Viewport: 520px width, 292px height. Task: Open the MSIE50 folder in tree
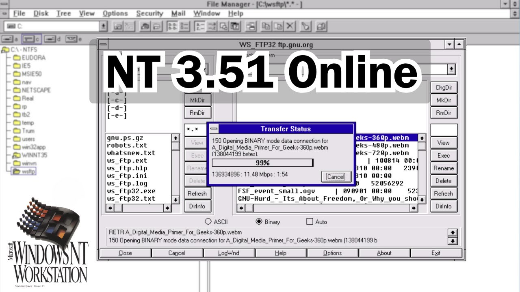coord(27,74)
